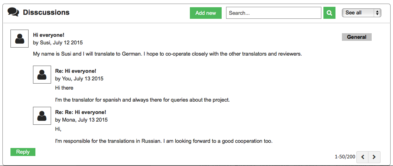Go to the previous page with the left chevron
This screenshot has height=166, width=393.
[362, 157]
